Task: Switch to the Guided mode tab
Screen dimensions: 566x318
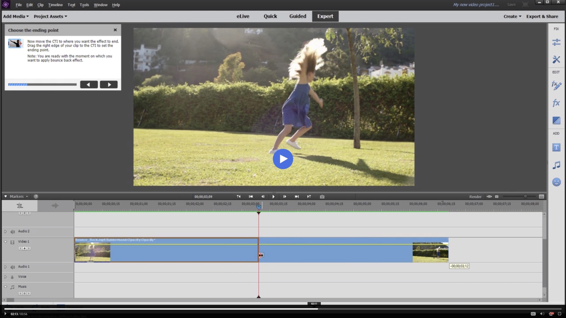Action: pyautogui.click(x=298, y=16)
